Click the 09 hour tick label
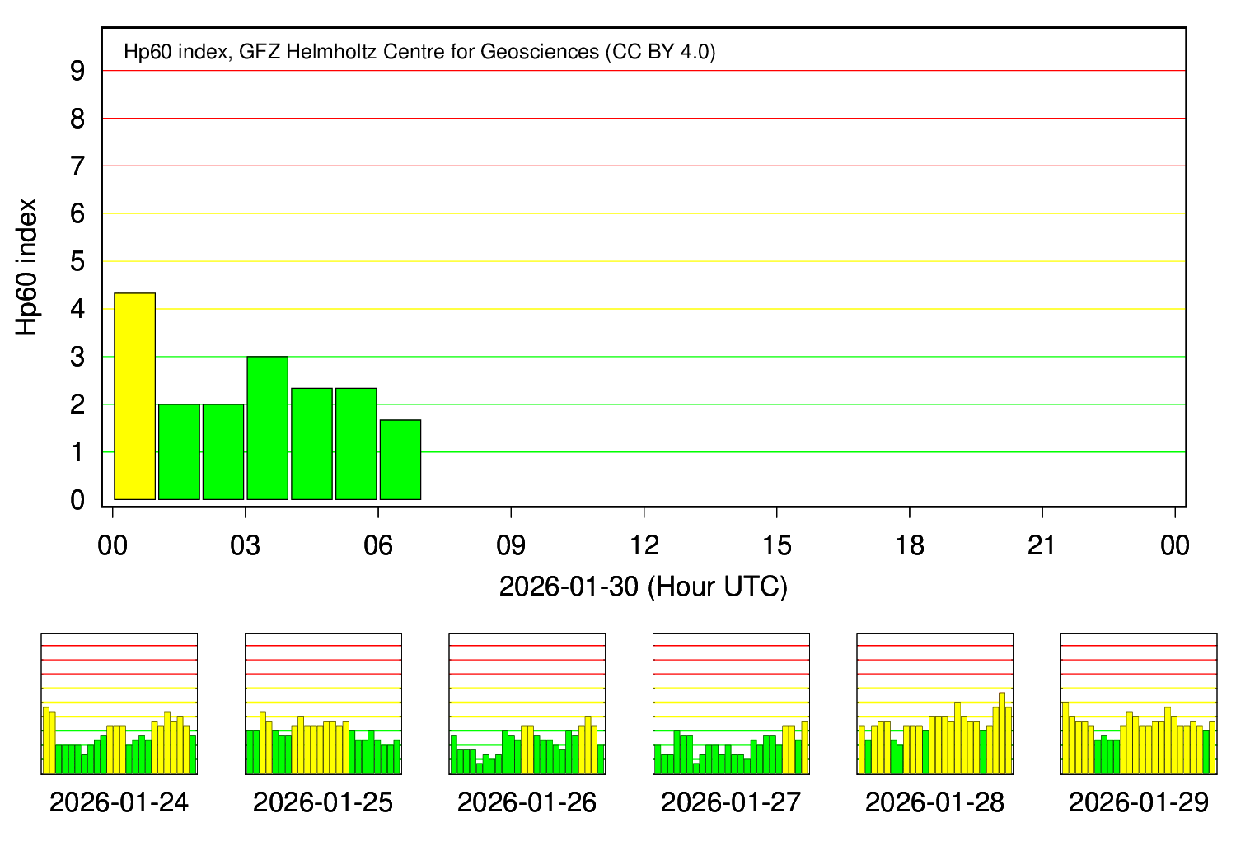The height and width of the screenshot is (865, 1236). coord(511,544)
